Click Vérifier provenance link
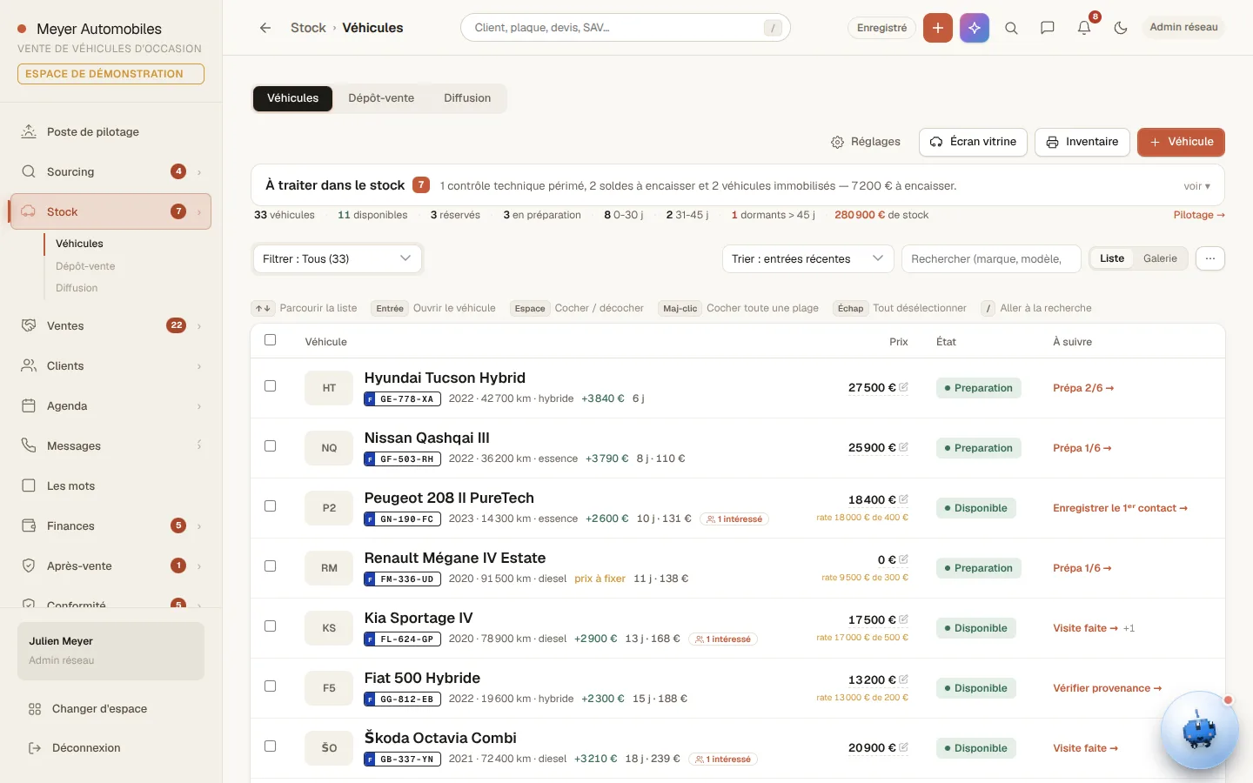 1107,688
